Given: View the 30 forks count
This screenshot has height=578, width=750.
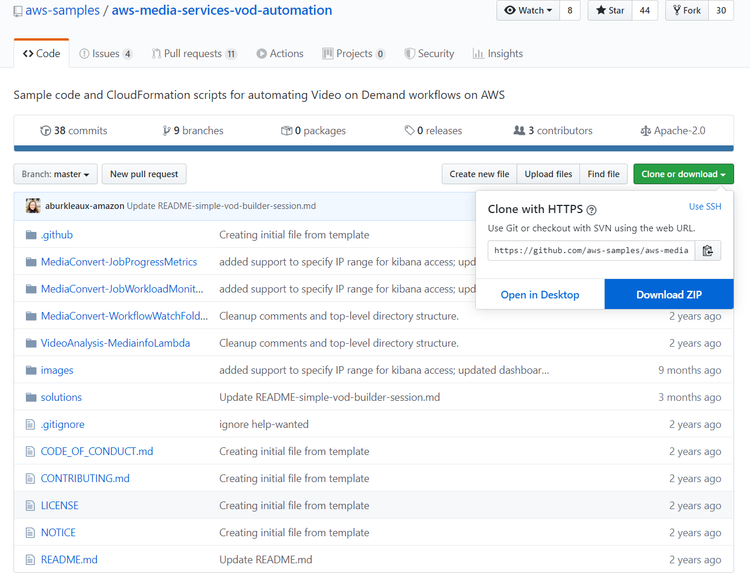Looking at the screenshot, I should click(721, 11).
